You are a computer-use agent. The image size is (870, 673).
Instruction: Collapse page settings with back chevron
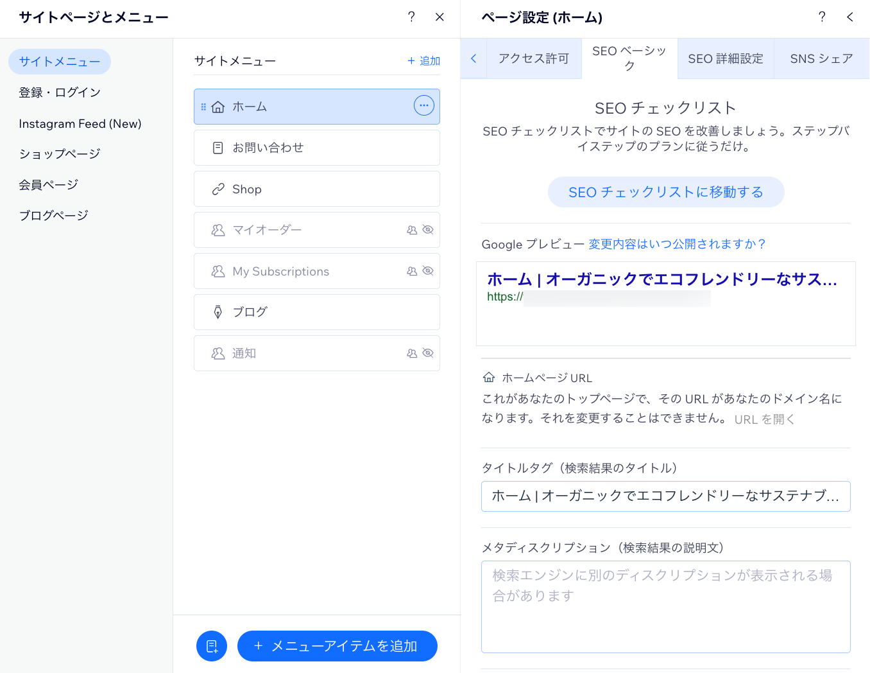pyautogui.click(x=849, y=17)
